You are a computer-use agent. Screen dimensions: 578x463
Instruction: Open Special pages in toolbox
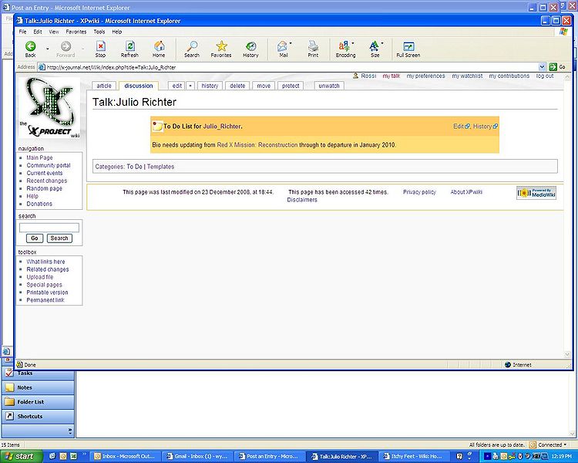click(x=44, y=285)
